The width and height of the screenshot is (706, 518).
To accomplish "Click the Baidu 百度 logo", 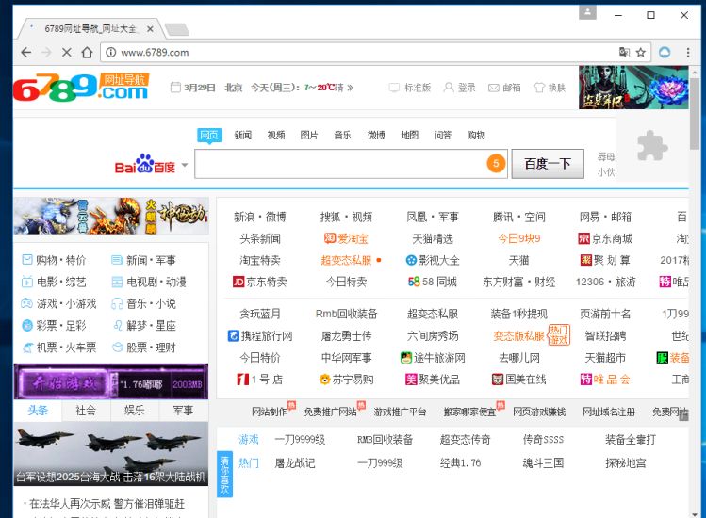I will (145, 164).
